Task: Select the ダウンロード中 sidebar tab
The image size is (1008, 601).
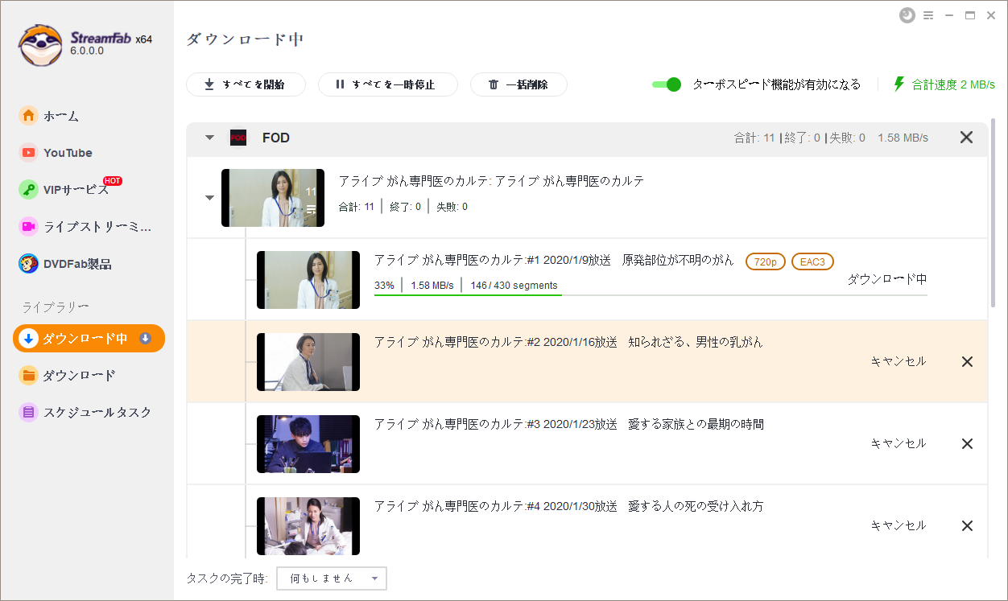Action: (x=89, y=339)
